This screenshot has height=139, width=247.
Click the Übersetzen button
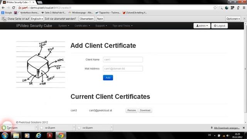click(86, 19)
